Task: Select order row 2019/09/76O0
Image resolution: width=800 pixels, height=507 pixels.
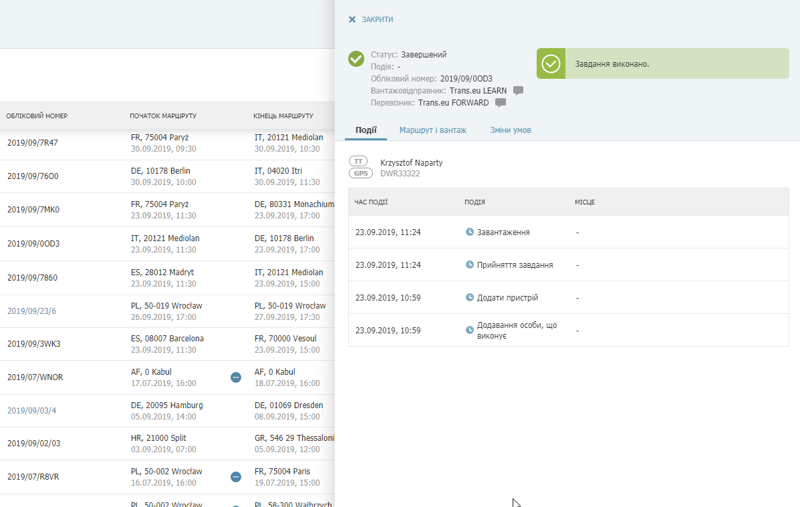Action: [167, 176]
